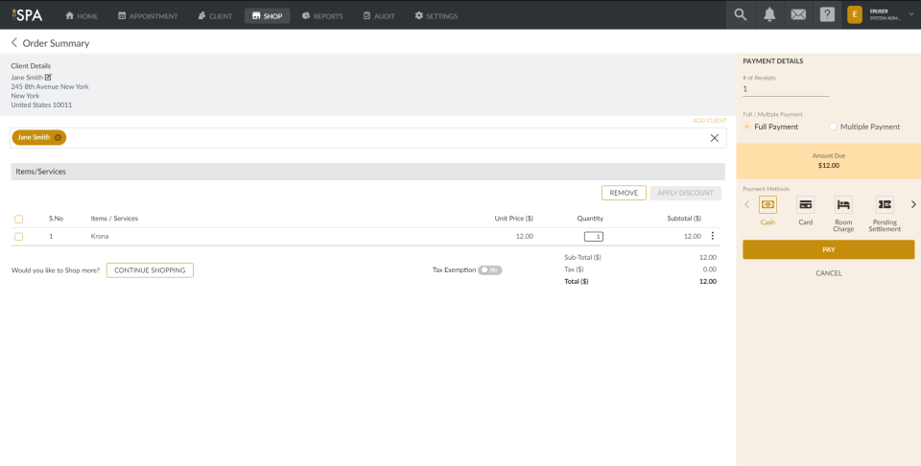Tick the Krona row checkbox
This screenshot has width=921, height=466.
(19, 237)
